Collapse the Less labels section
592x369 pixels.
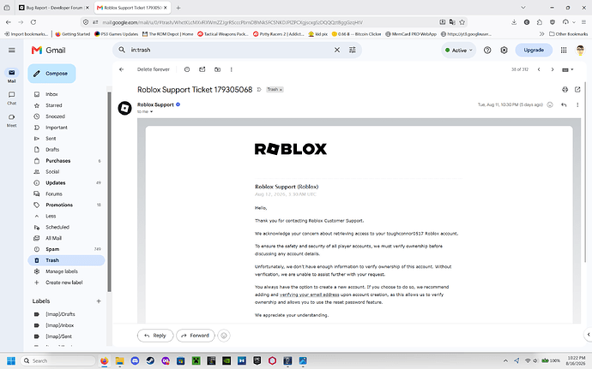tap(51, 216)
